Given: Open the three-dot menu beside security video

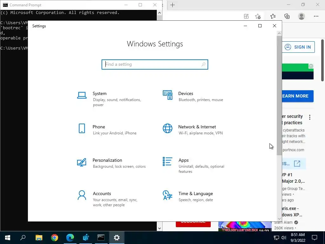Looking at the screenshot, I should click(310, 117).
